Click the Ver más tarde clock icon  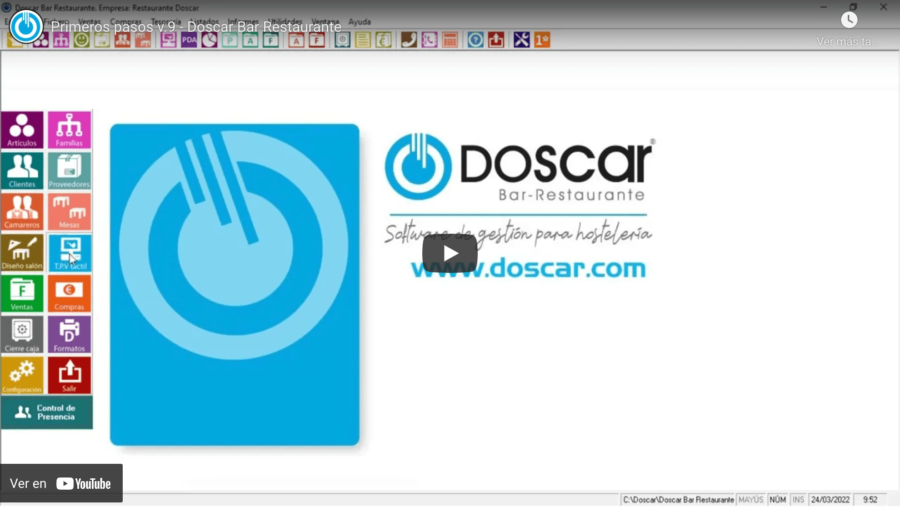(849, 20)
